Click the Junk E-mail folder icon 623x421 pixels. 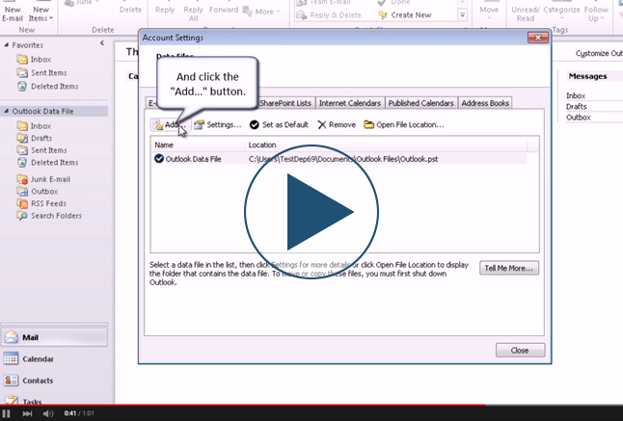tap(22, 179)
